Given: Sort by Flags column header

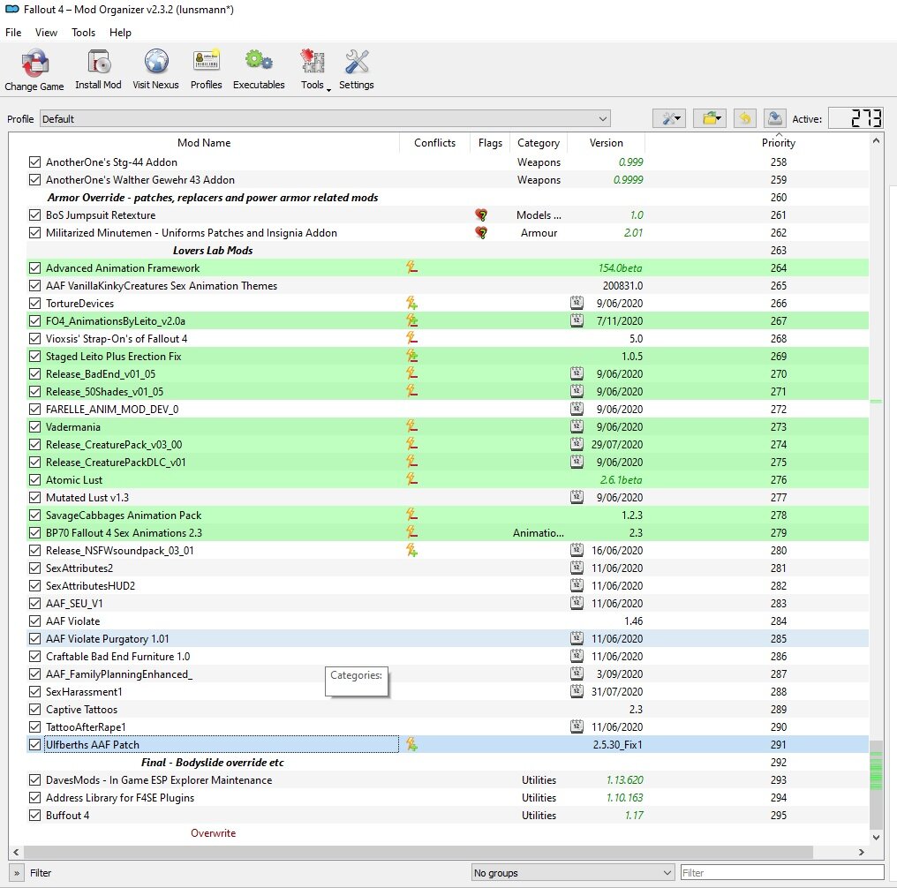Looking at the screenshot, I should [x=490, y=143].
